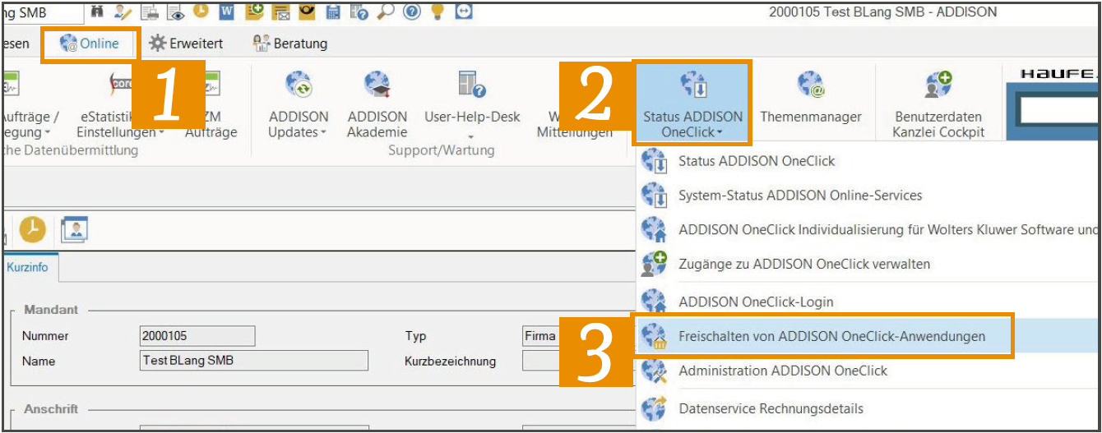Open Themenmanager from the ribbon

pyautogui.click(x=811, y=97)
